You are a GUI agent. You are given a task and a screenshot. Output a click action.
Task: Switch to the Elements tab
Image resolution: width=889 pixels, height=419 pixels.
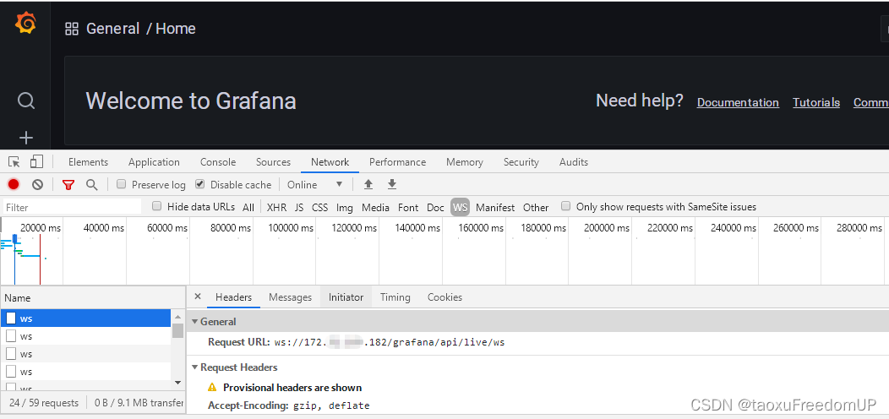pyautogui.click(x=88, y=162)
